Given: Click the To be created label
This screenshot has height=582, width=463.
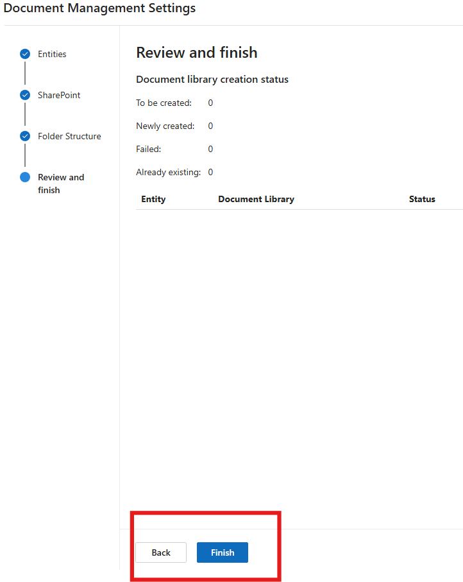Looking at the screenshot, I should 164,103.
